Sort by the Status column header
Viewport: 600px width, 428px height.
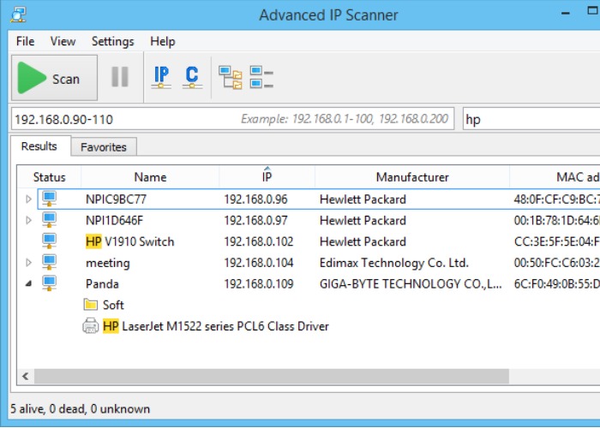pyautogui.click(x=50, y=177)
